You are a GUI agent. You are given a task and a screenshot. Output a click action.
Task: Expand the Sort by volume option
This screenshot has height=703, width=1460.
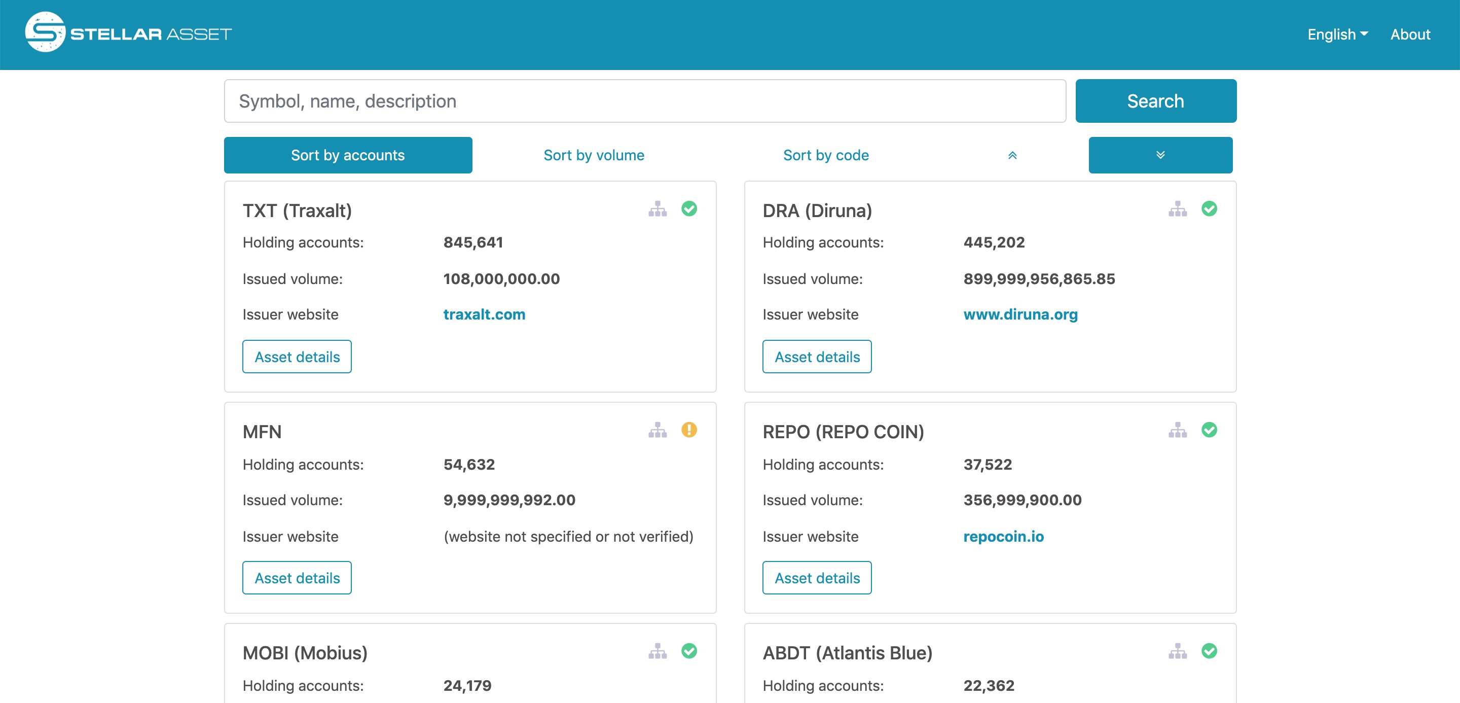coord(594,155)
